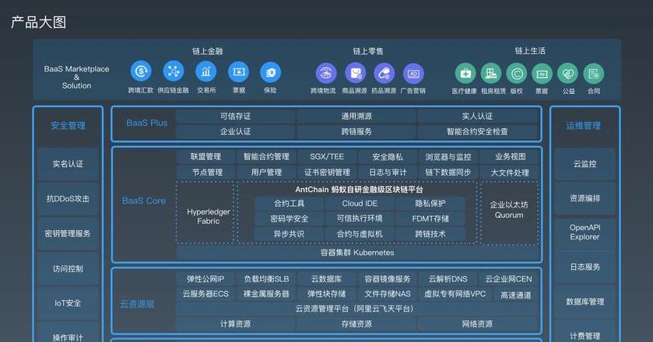Open the 交易所 chart icon
Image resolution: width=653 pixels, height=342 pixels.
coord(205,72)
